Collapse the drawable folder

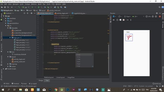(x=8, y=28)
